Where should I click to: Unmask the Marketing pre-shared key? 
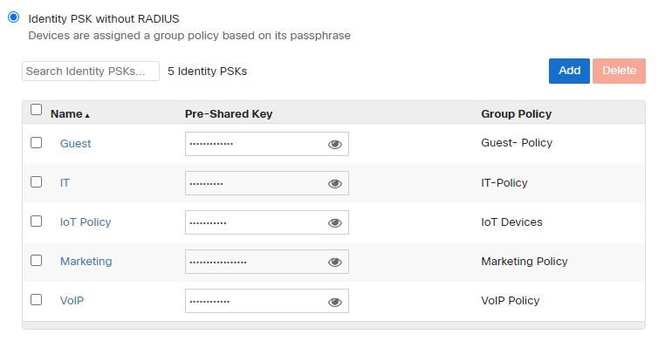(x=335, y=263)
